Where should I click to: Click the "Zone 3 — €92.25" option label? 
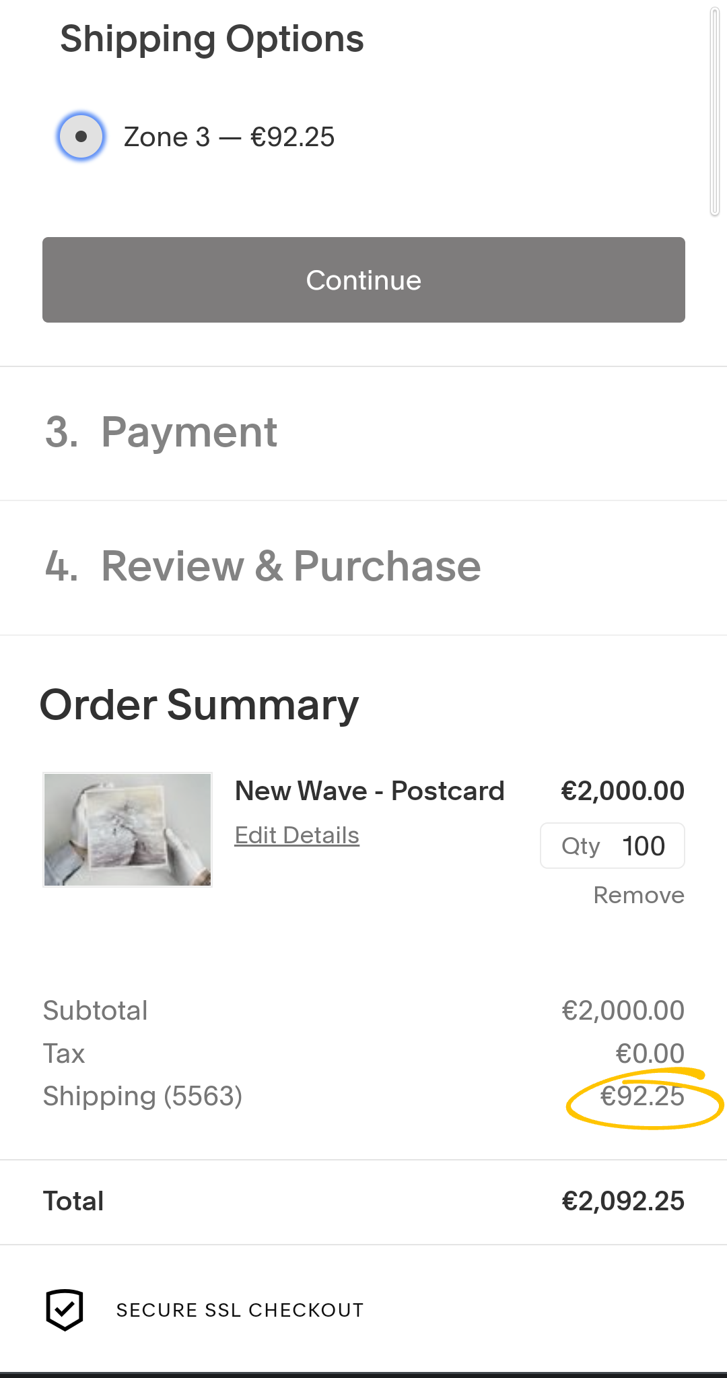229,137
